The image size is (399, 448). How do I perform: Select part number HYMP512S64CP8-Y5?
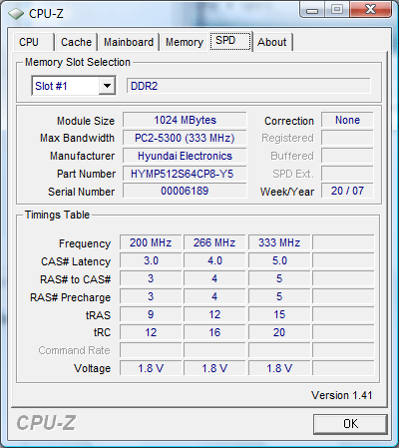(x=185, y=174)
